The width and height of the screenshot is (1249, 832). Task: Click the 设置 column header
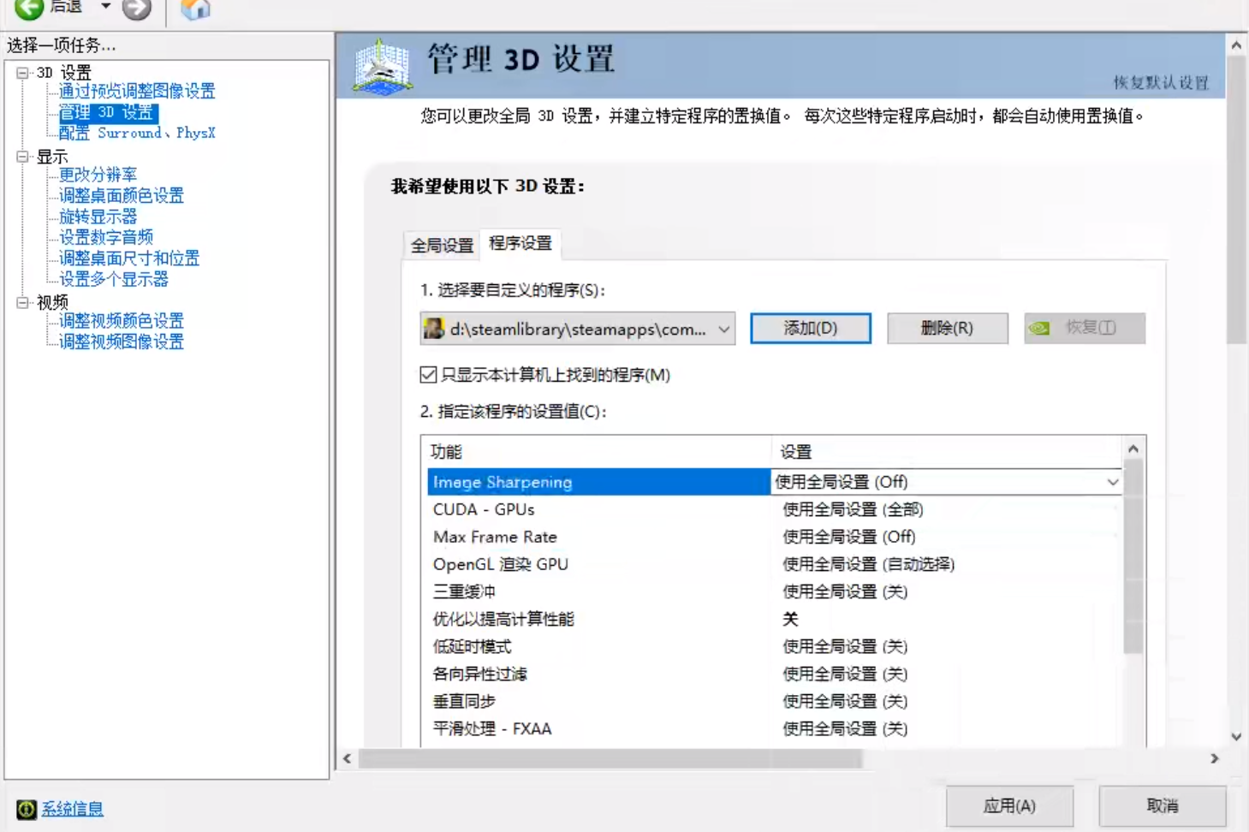947,451
